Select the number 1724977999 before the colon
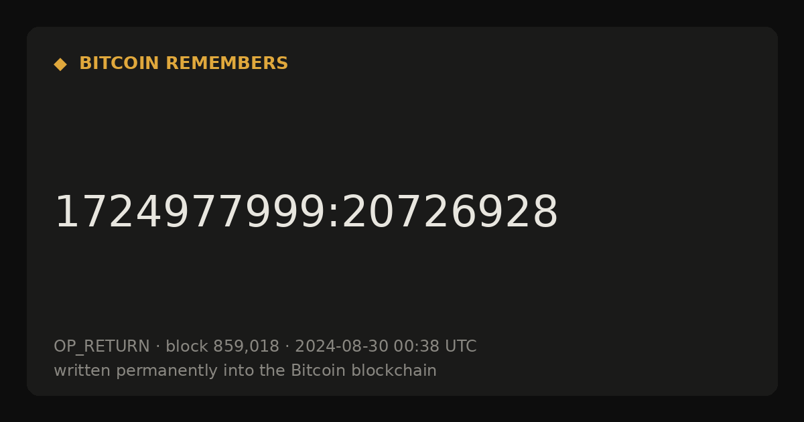This screenshot has width=804, height=422. (190, 213)
